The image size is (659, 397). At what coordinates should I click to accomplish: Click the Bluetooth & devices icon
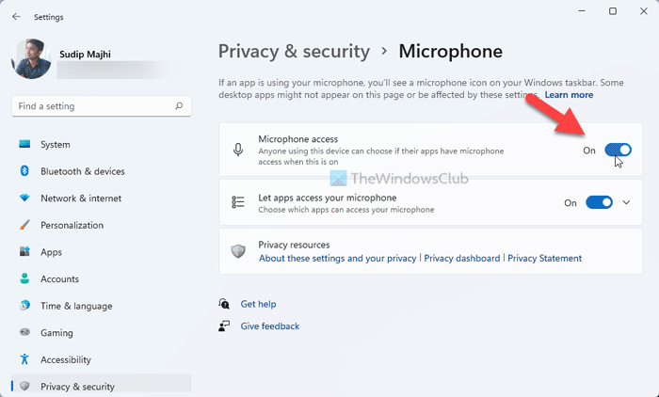pyautogui.click(x=23, y=171)
